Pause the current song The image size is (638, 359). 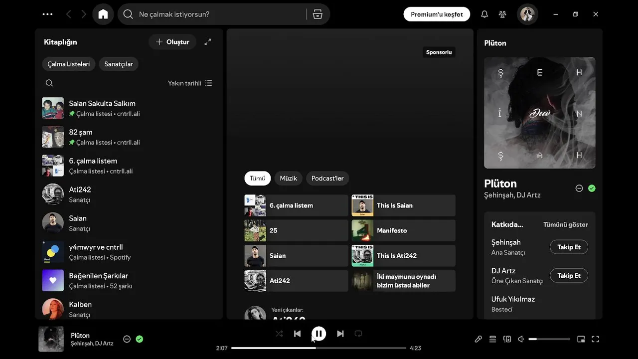pos(319,334)
